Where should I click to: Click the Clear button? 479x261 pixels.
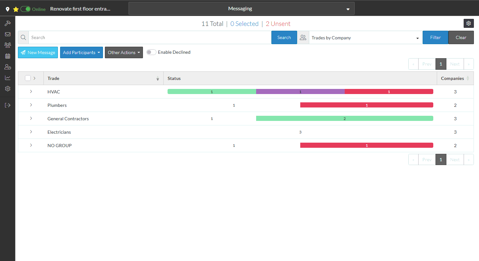[x=461, y=37]
